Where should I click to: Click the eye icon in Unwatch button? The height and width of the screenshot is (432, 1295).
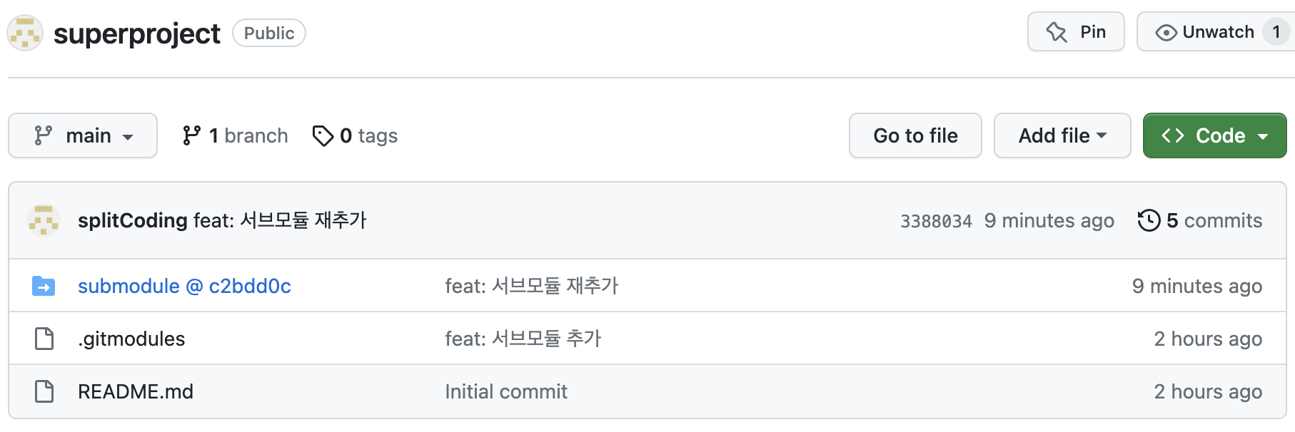point(1166,33)
